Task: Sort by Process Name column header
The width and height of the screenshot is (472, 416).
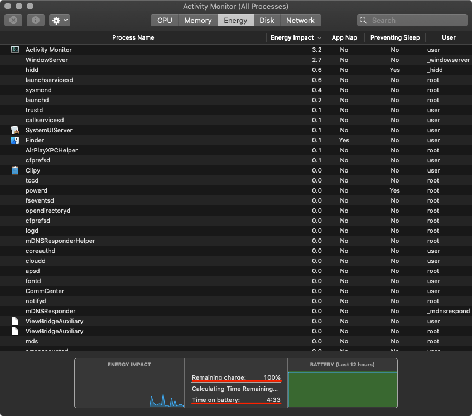Action: click(x=133, y=37)
